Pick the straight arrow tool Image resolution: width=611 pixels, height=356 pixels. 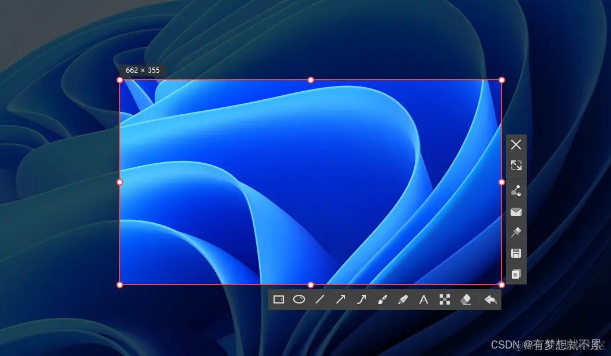340,299
